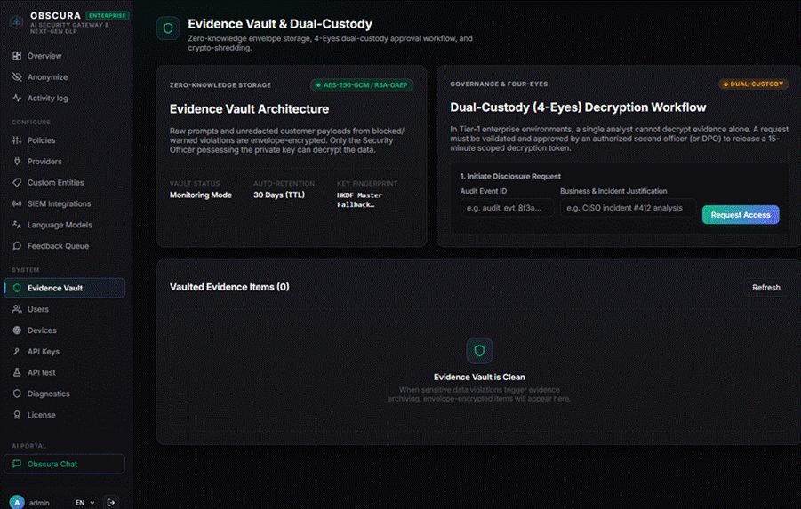Click the Devices globe icon
Viewport: 801px width, 509px height.
tap(17, 330)
